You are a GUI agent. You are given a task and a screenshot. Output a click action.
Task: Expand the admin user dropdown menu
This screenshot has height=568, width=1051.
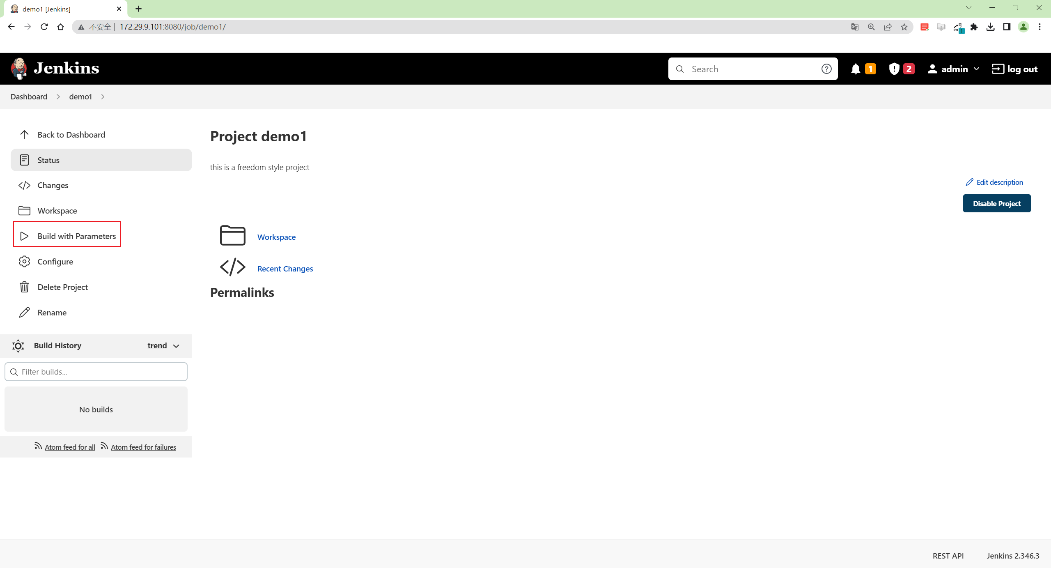click(x=976, y=69)
